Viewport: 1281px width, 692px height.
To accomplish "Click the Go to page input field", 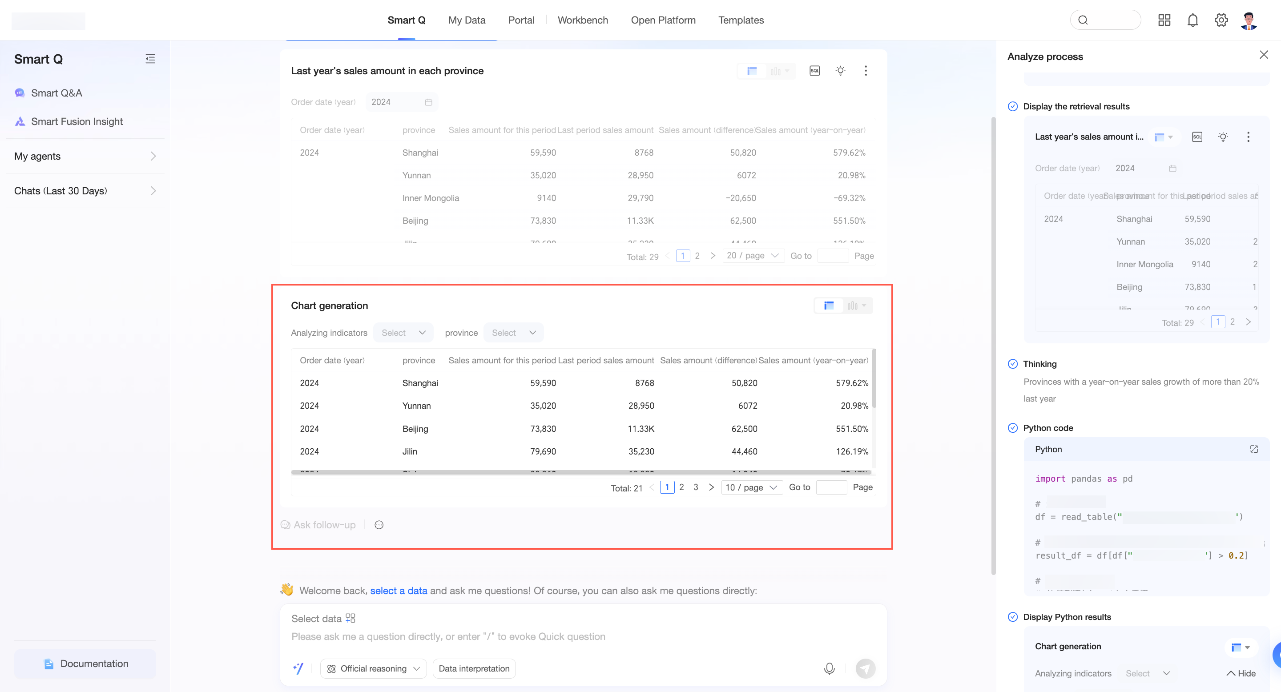I will [831, 487].
